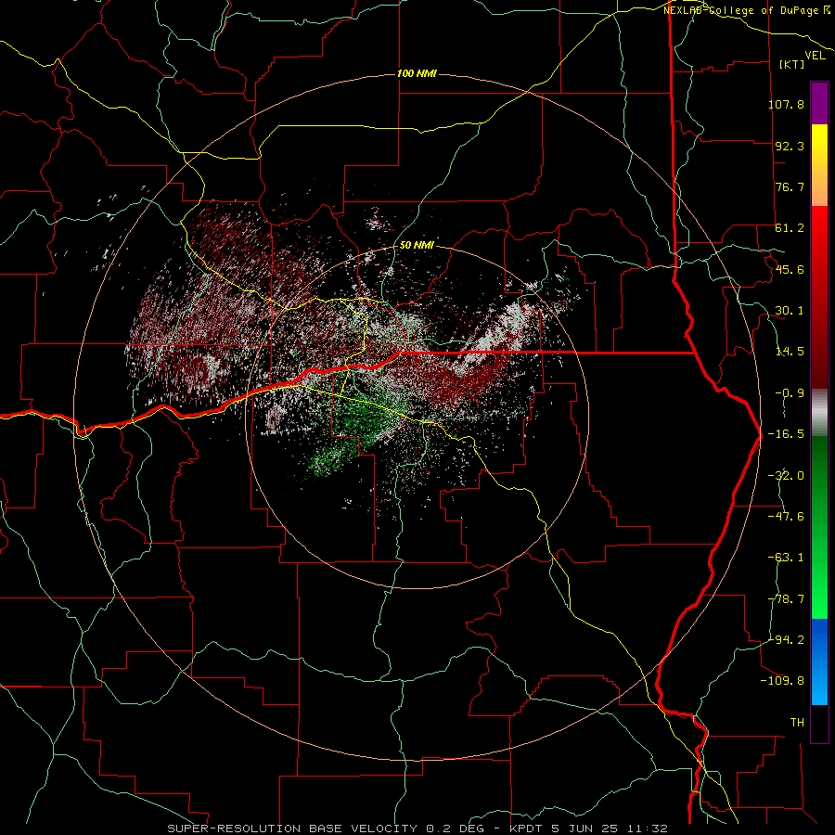The height and width of the screenshot is (835, 835).
Task: Click the -32.0 legend value
Action: click(786, 476)
